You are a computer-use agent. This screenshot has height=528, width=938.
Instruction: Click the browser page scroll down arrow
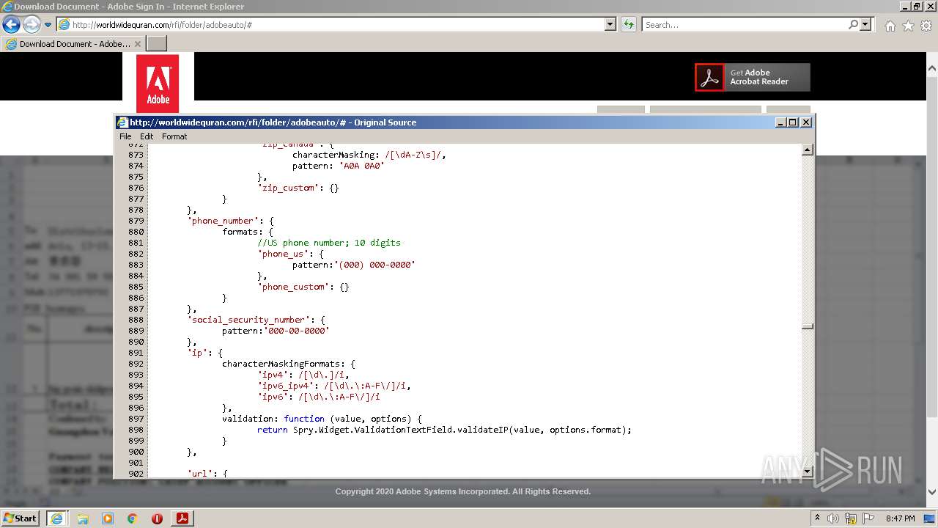(932, 493)
